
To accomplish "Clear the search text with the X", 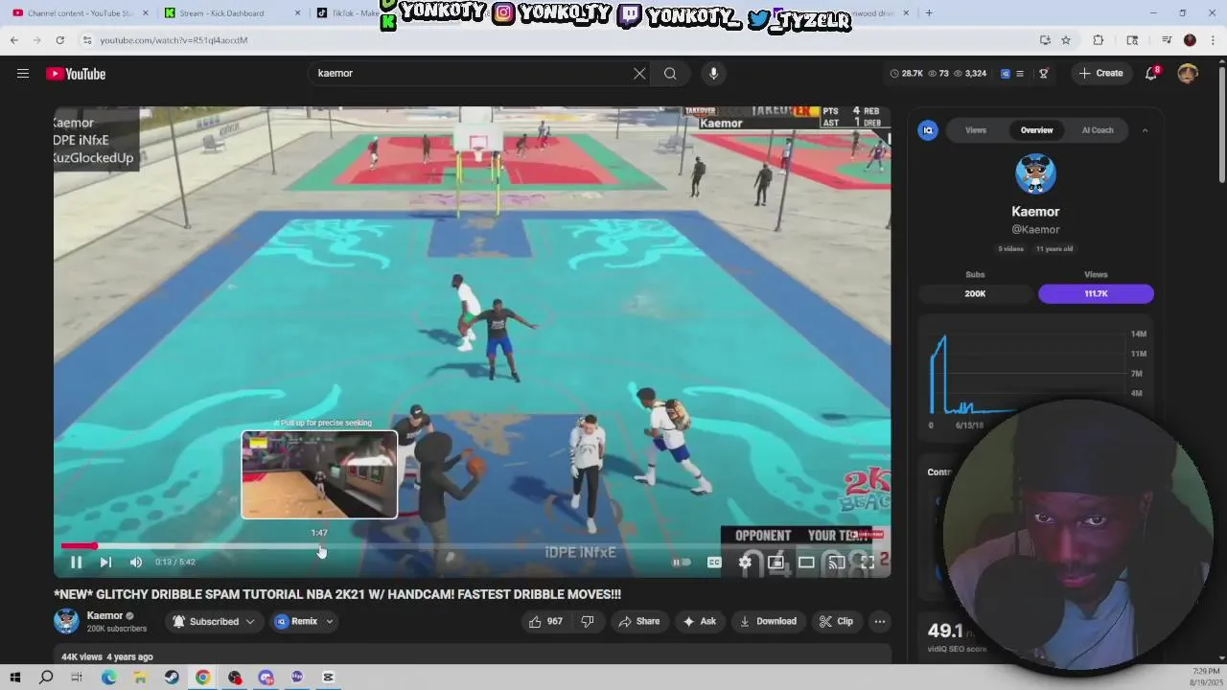I will (639, 74).
